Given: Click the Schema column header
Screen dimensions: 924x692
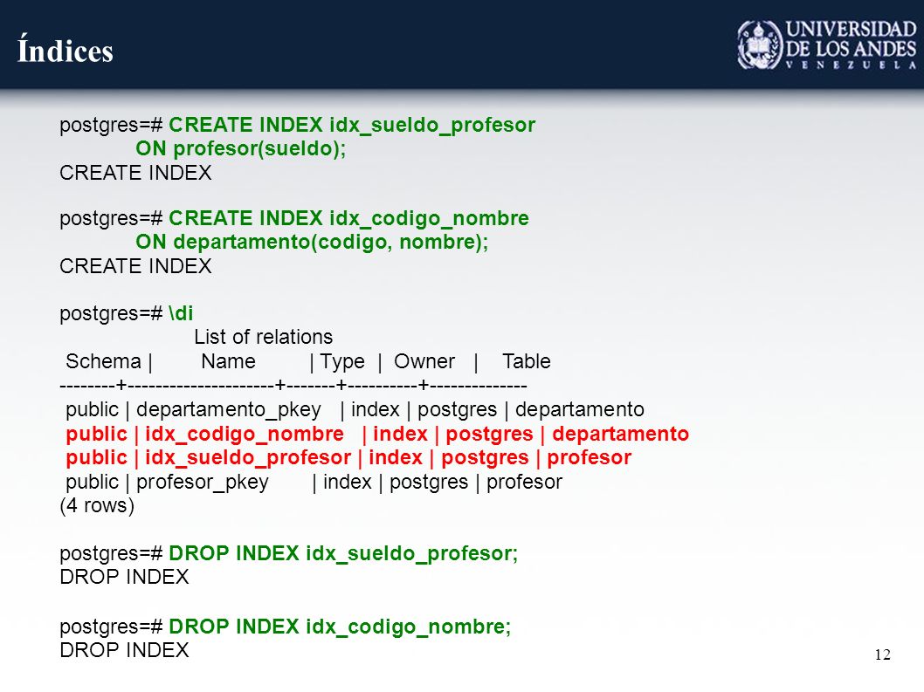Looking at the screenshot, I should click(103, 361).
